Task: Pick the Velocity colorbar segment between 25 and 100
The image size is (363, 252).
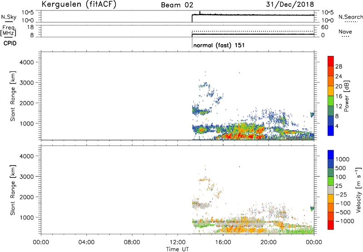Action: click(x=331, y=181)
